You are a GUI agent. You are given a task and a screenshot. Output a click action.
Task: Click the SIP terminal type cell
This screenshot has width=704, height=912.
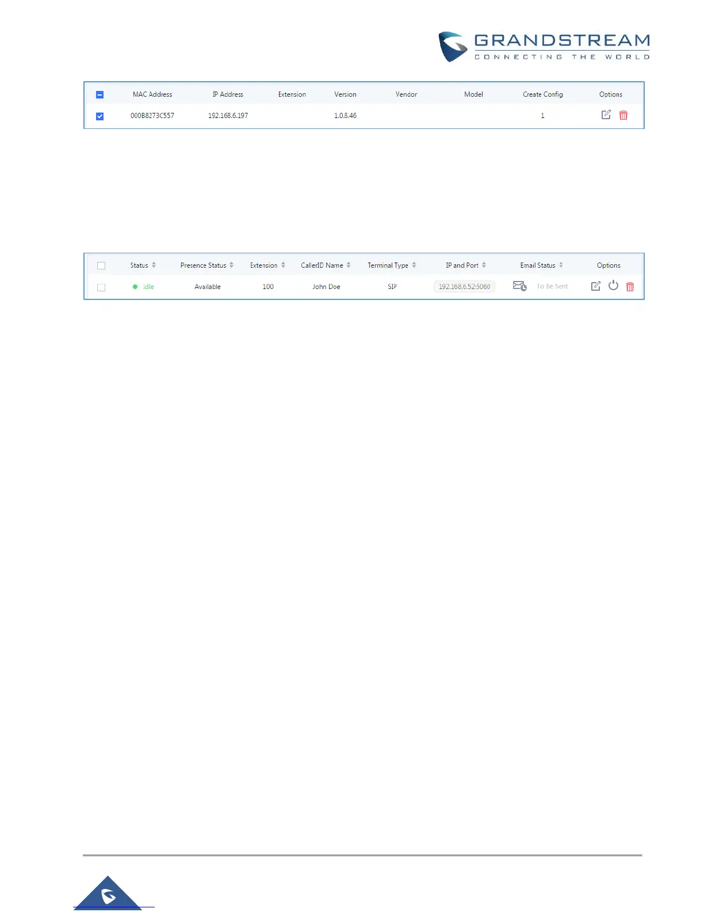pos(392,287)
